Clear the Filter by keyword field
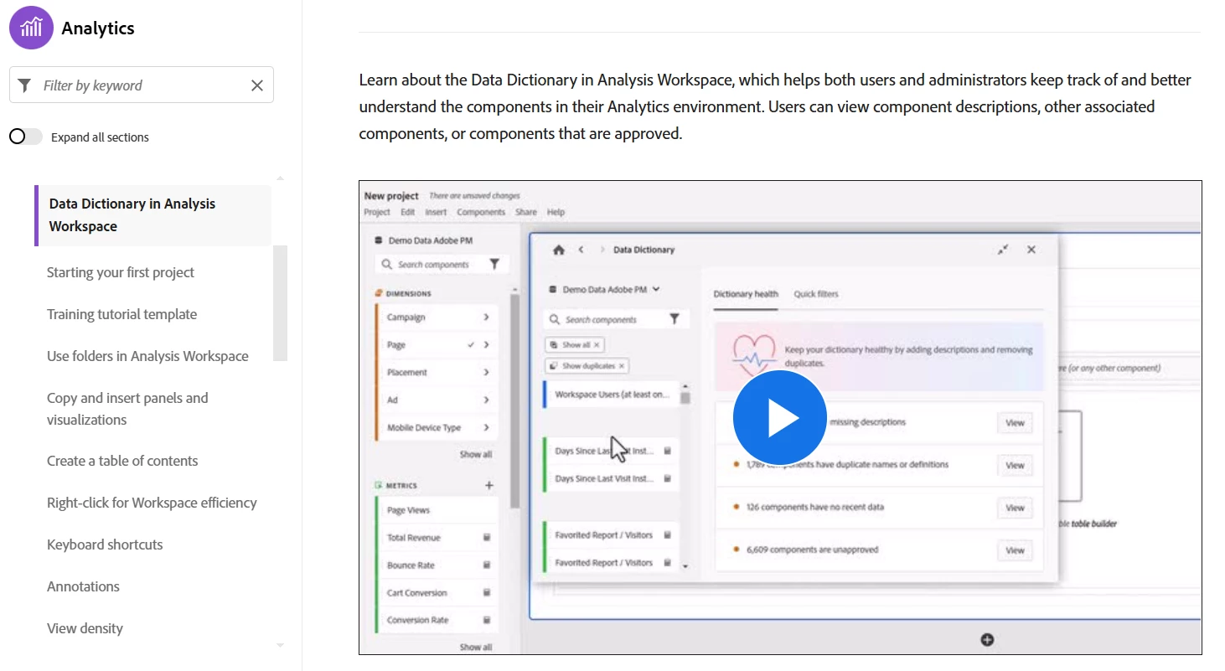Viewport: 1225px width, 671px height. point(257,85)
